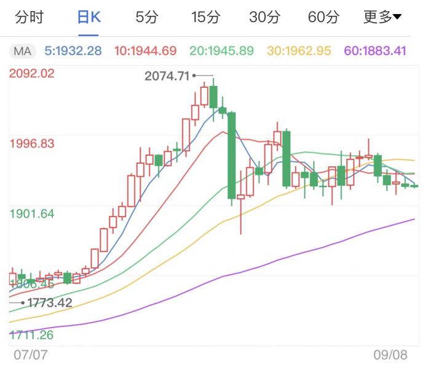
Task: Select the MA 5:1932.28 indicator value
Action: [x=73, y=50]
